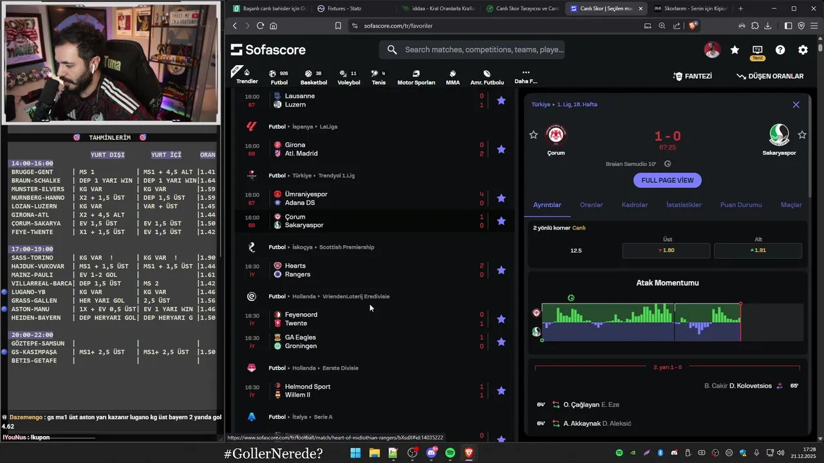Open Scottish Premiership league link

coord(346,247)
